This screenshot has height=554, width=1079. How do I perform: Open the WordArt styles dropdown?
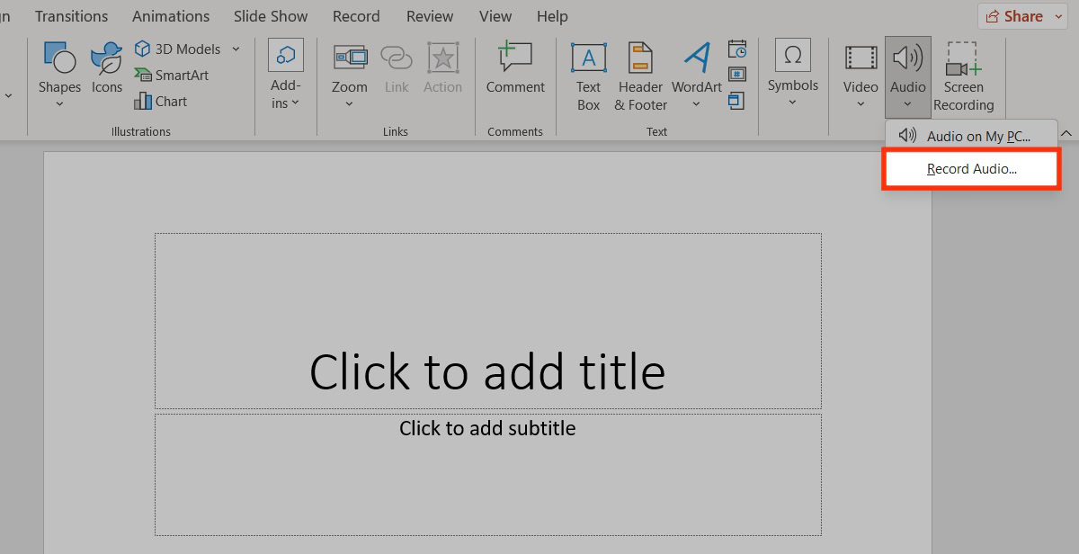(696, 77)
